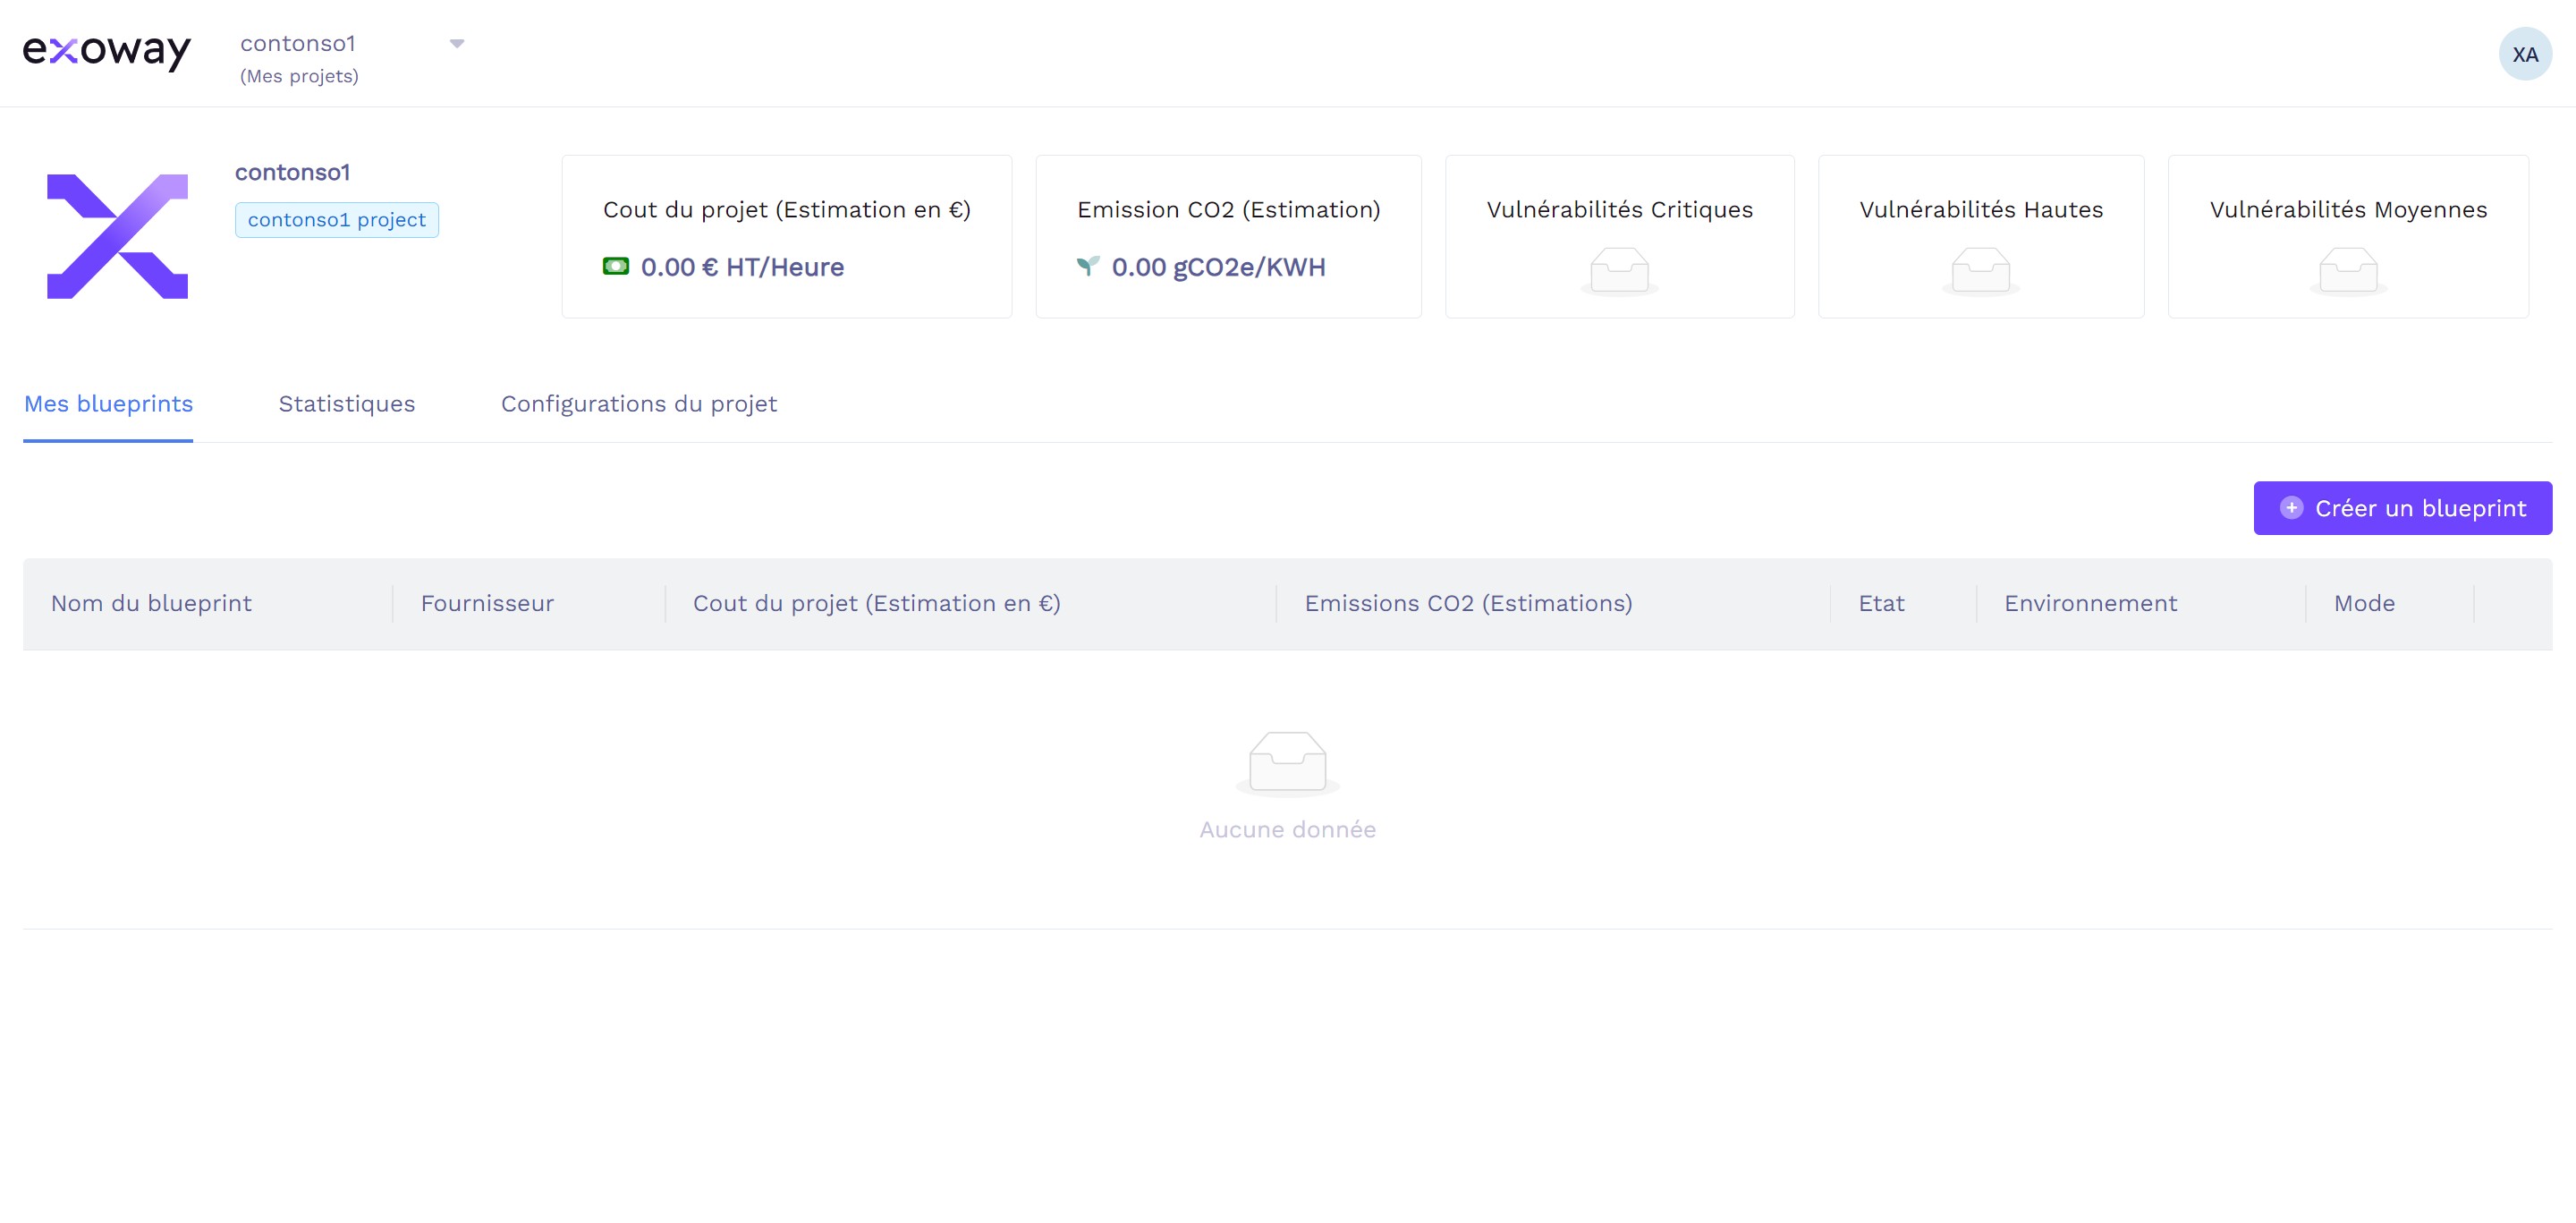This screenshot has width=2576, height=1223.
Task: Click the Fournisseur column header
Action: point(487,604)
